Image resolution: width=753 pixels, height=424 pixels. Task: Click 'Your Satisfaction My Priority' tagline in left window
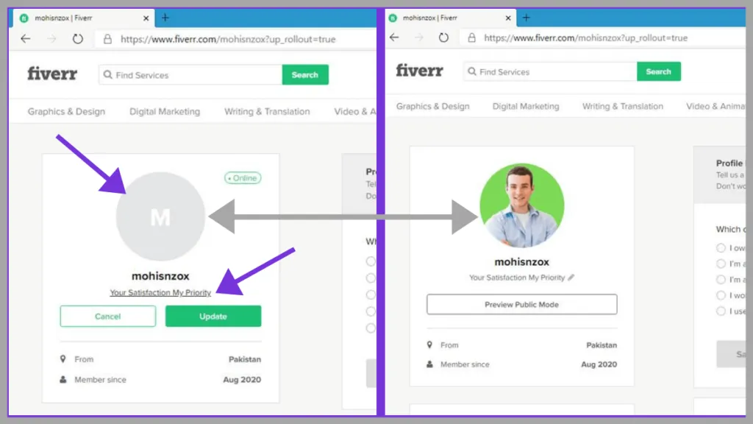click(160, 292)
